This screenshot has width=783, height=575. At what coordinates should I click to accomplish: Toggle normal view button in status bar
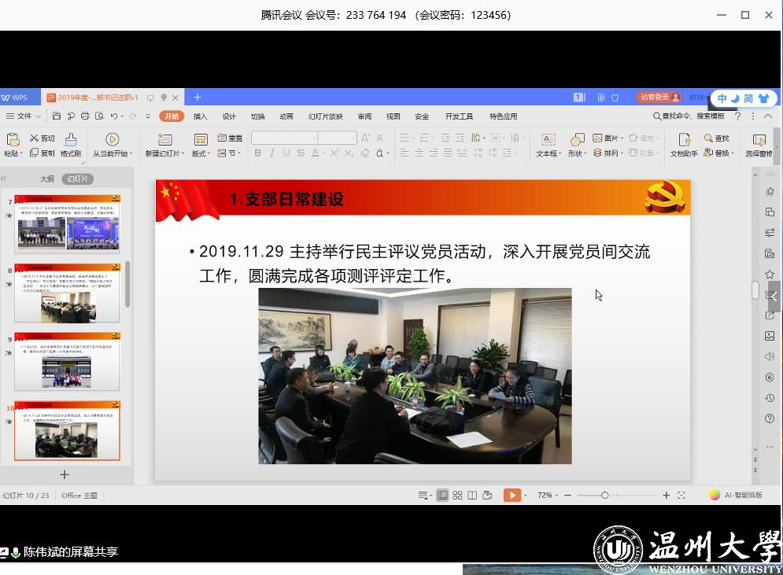point(442,496)
